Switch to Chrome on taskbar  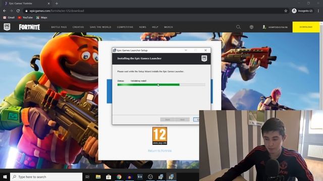[119, 176]
